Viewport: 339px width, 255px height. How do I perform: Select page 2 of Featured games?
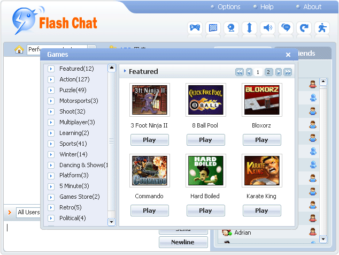[268, 72]
